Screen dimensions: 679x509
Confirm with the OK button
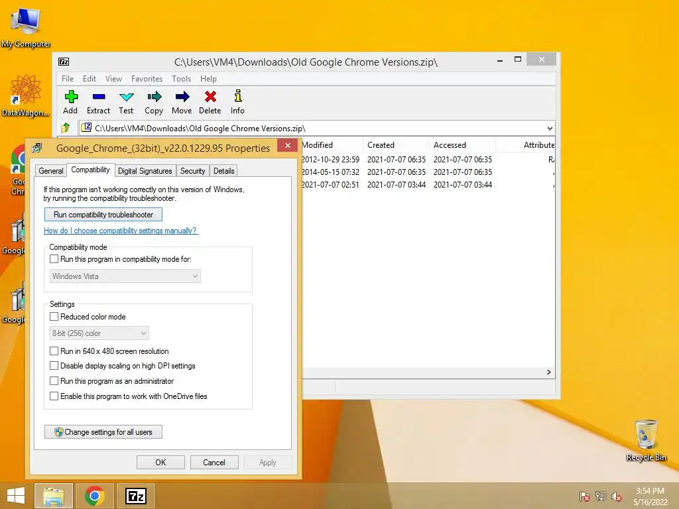coord(160,462)
